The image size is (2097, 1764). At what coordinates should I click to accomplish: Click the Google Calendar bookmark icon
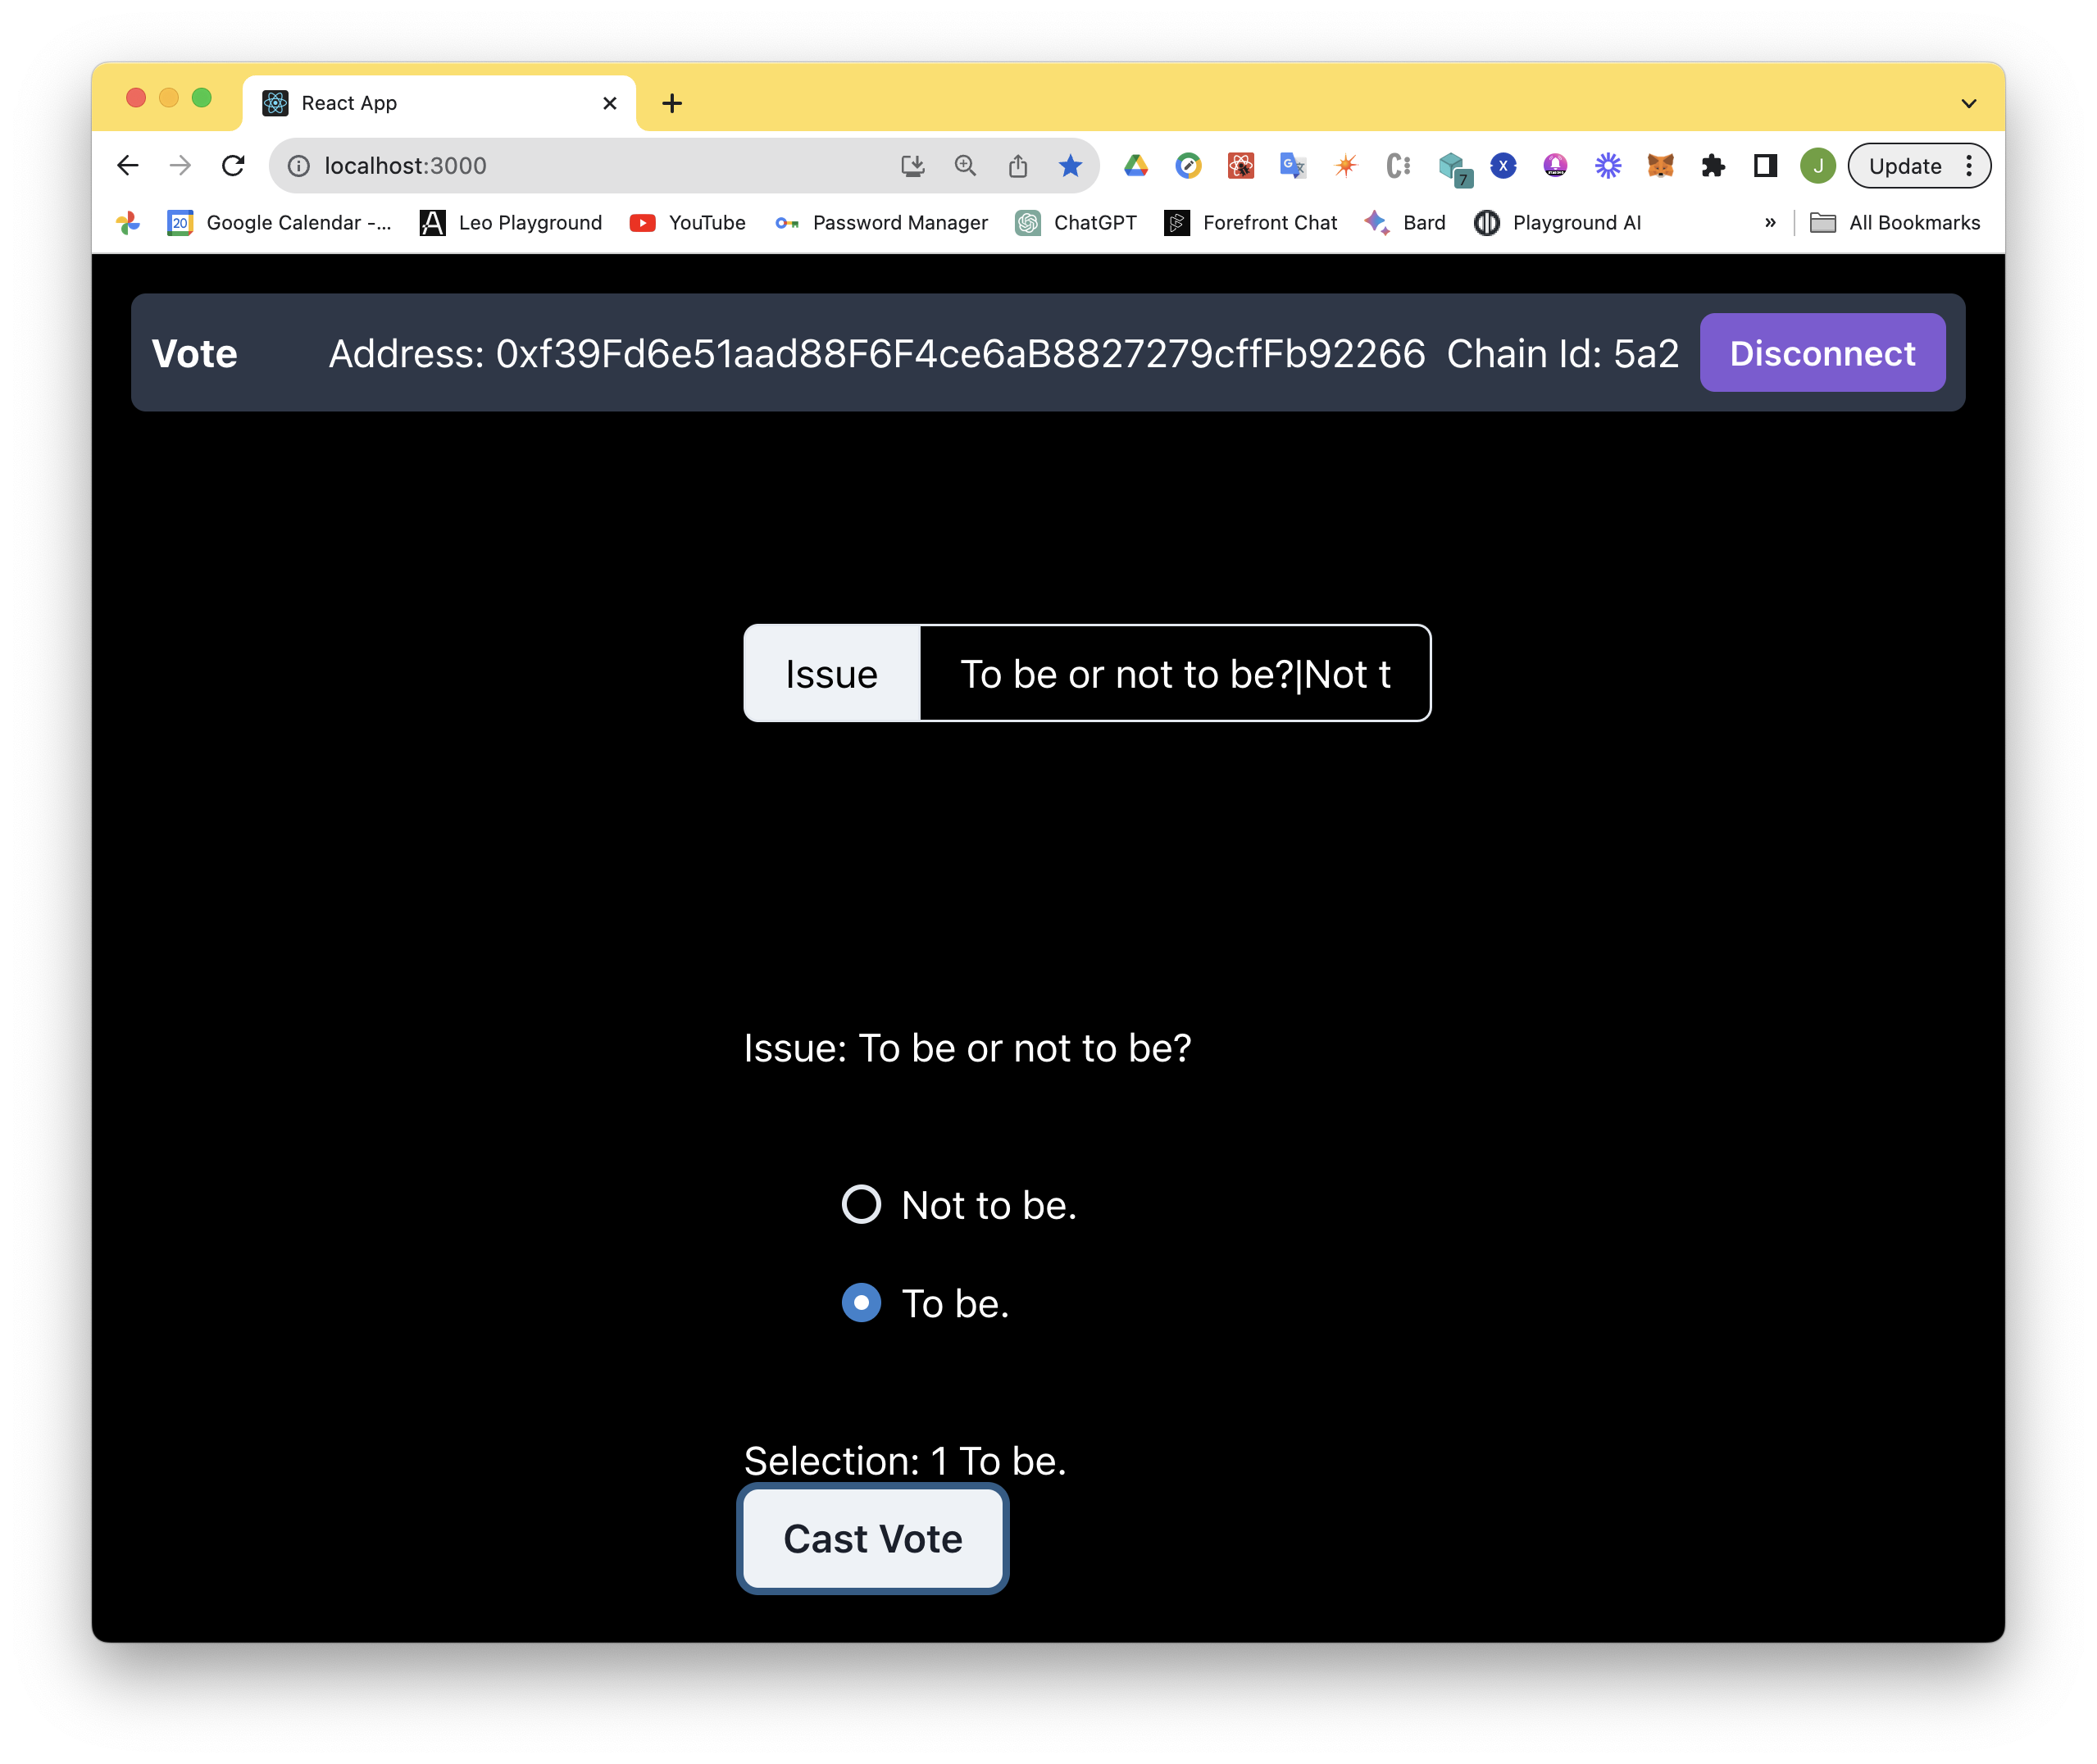pos(182,222)
